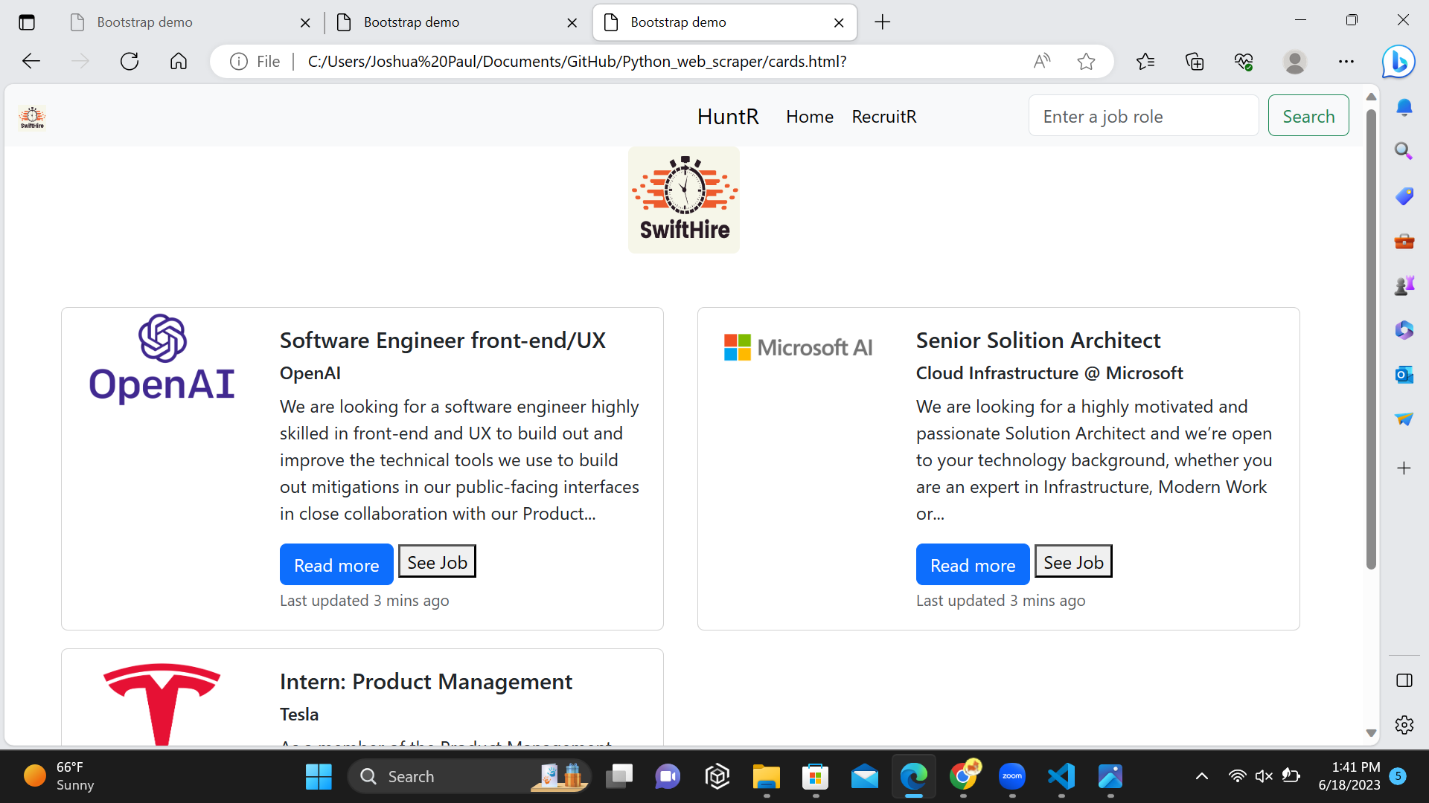Screen dimensions: 1429x803
Task: Click the SwiftHire navbar logo
Action: tap(32, 117)
